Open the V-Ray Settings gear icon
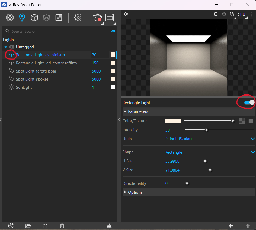Viewport: 256px width, 230px height. point(78,17)
